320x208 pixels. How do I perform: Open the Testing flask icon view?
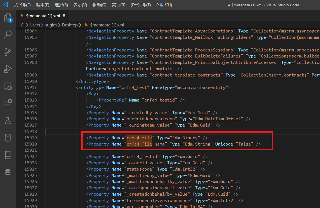(x=7, y=121)
